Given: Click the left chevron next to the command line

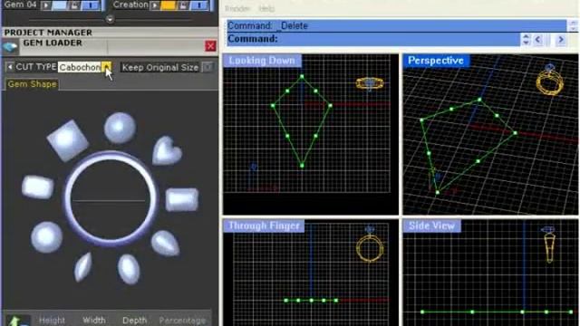Looking at the screenshot, I should tap(538, 39).
